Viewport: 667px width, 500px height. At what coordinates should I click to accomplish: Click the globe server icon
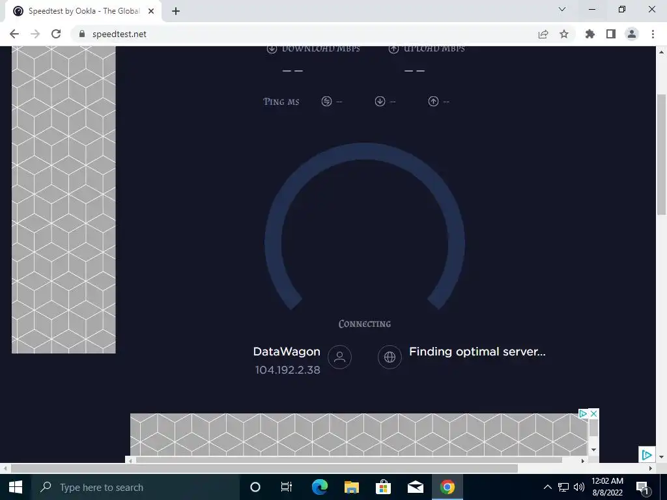(390, 357)
